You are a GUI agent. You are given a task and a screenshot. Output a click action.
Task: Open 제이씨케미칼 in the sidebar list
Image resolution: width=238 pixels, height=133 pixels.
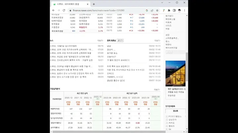[171, 48]
